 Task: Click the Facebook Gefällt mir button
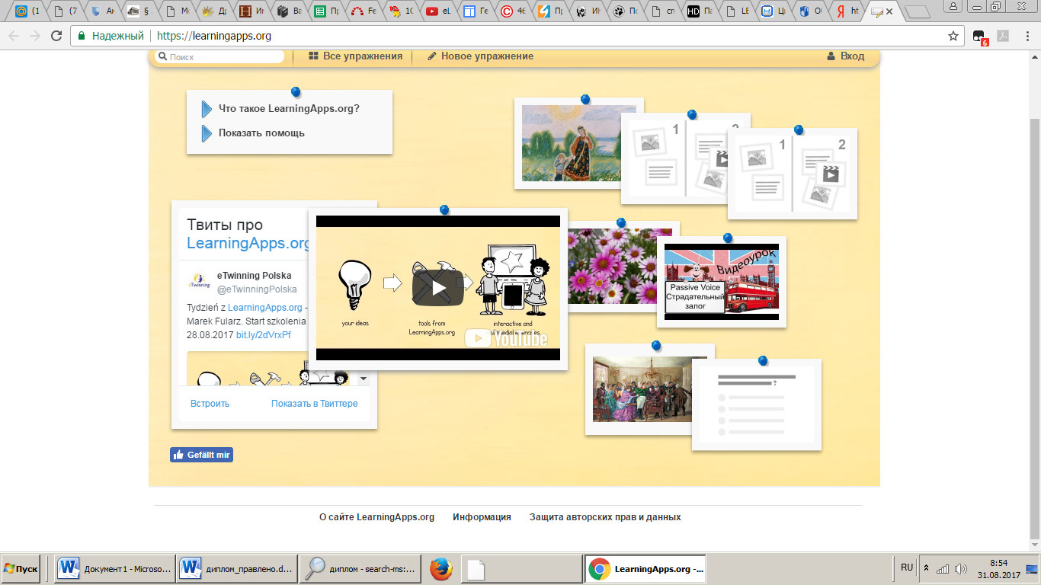click(x=201, y=455)
